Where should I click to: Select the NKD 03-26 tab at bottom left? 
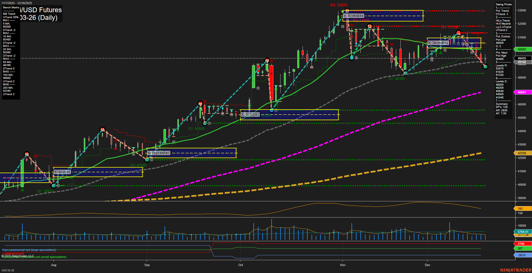click(x=8, y=270)
